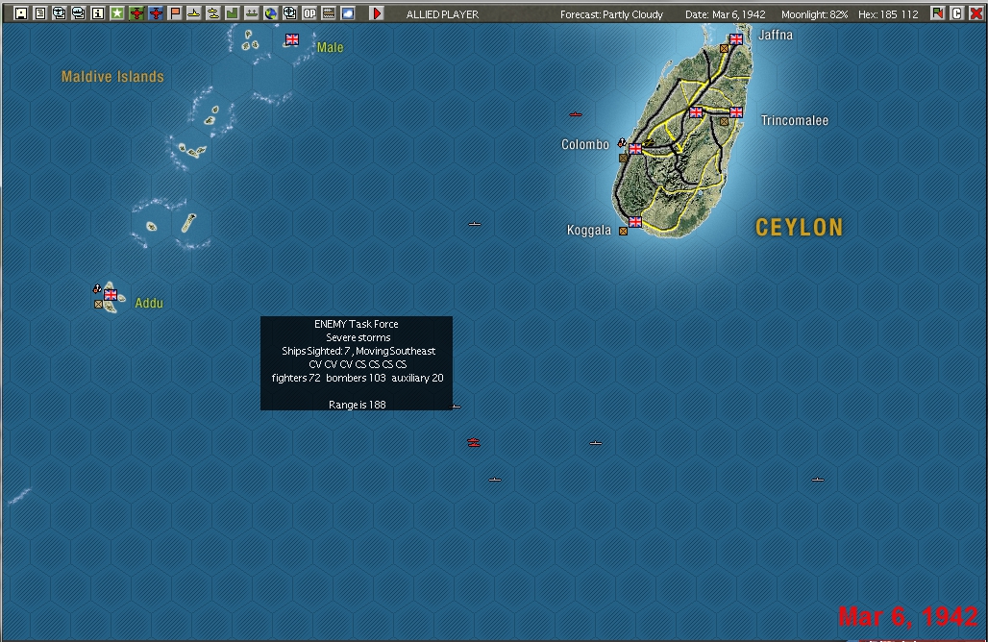
Task: Select the Colombo base on Ceylon
Action: tap(633, 148)
